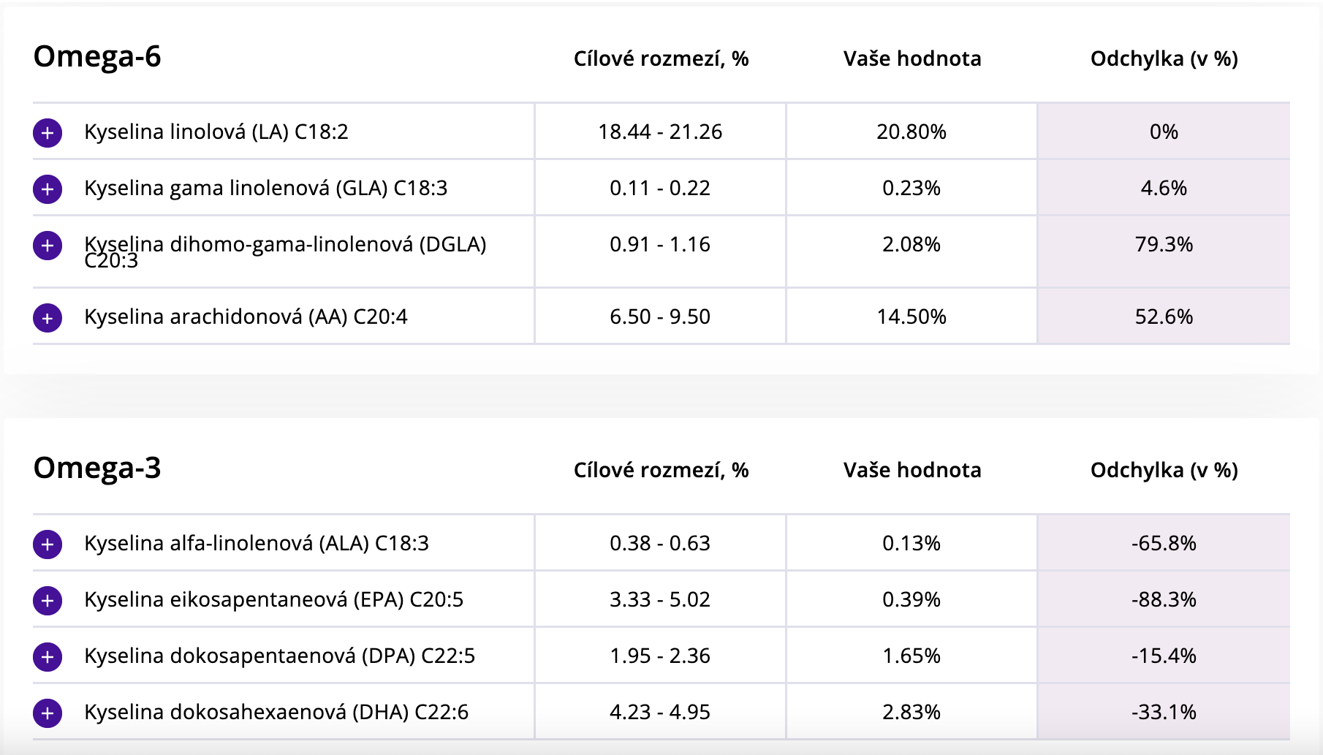Click plus icon next to DHA C22:6
1323x755 pixels.
pyautogui.click(x=48, y=713)
